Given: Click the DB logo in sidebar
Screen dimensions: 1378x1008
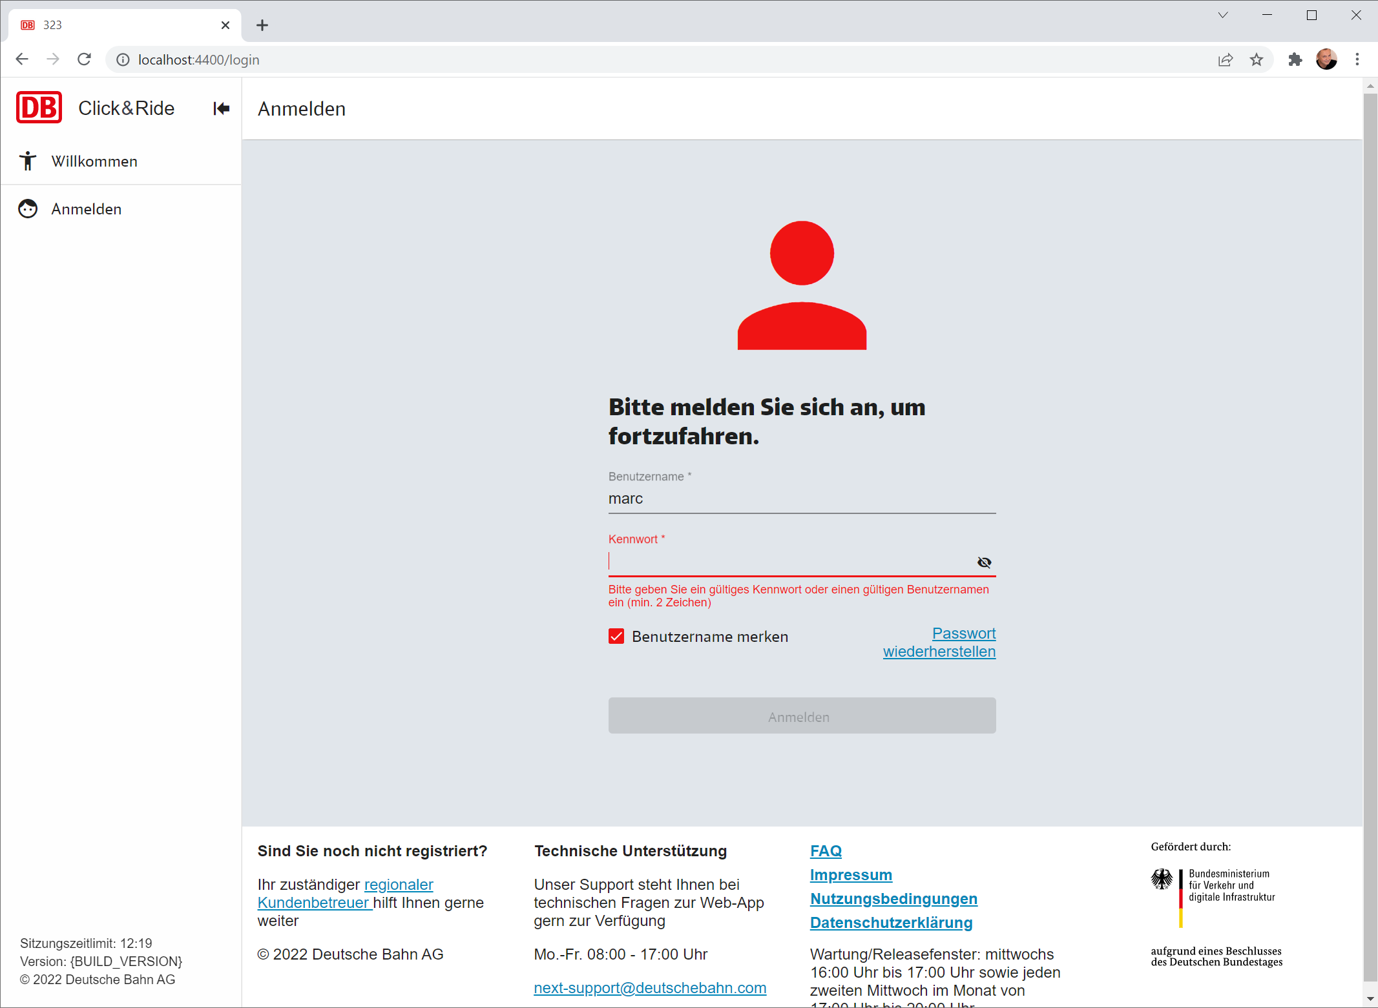Looking at the screenshot, I should pyautogui.click(x=39, y=108).
